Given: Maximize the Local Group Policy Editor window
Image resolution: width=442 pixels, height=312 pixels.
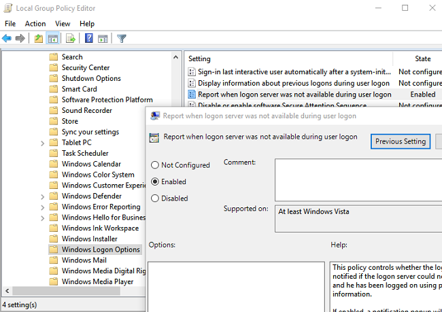Looking at the screenshot, I should (x=405, y=8).
